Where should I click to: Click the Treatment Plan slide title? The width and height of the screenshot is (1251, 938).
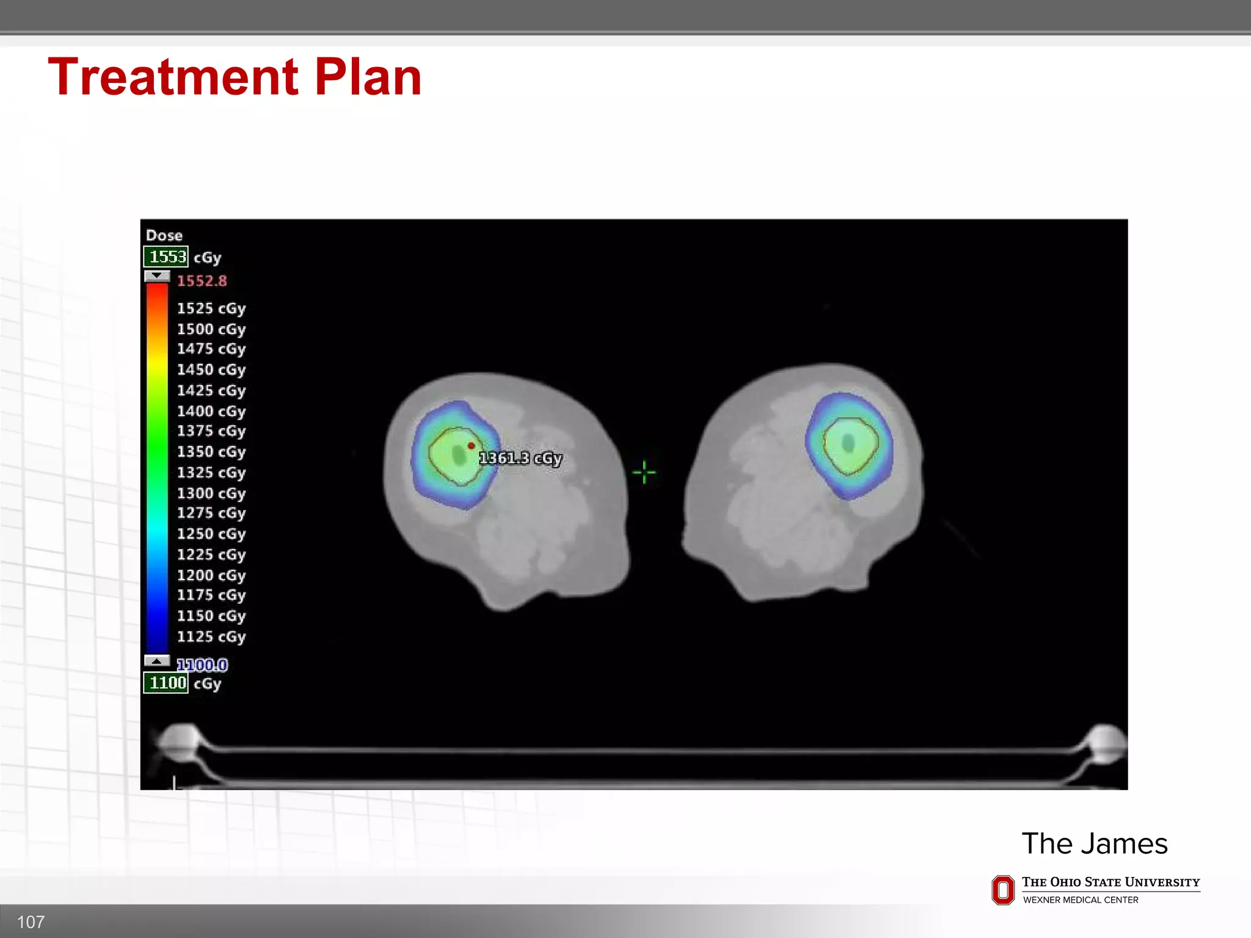pyautogui.click(x=235, y=77)
